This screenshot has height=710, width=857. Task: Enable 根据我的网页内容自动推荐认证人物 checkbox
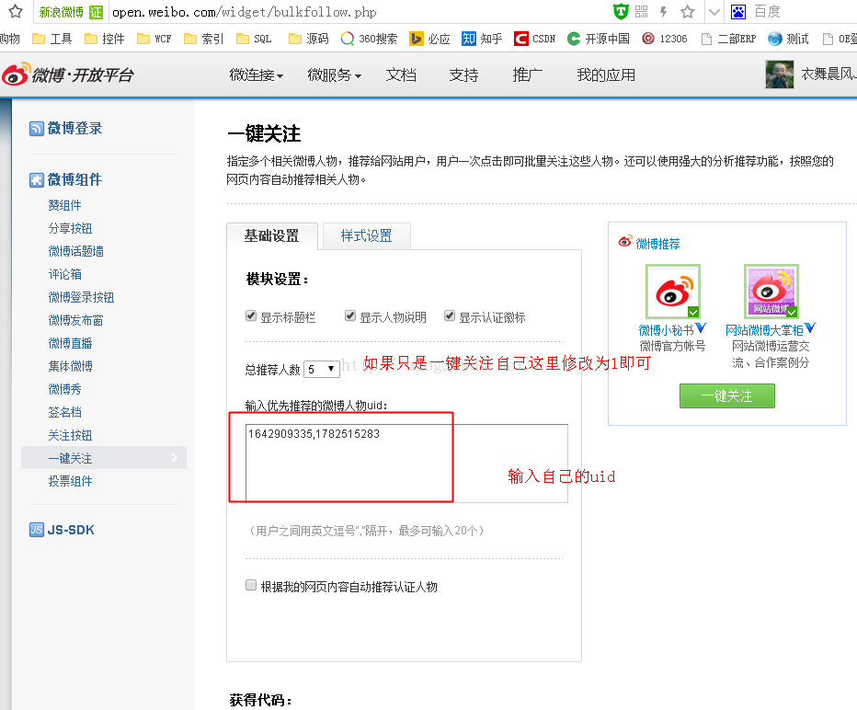(x=251, y=585)
